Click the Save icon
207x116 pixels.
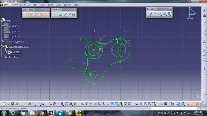12,104
